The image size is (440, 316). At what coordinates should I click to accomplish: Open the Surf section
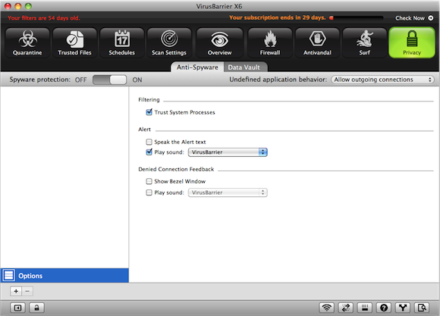(x=364, y=42)
